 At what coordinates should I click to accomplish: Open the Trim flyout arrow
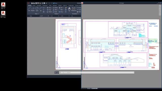63,8
